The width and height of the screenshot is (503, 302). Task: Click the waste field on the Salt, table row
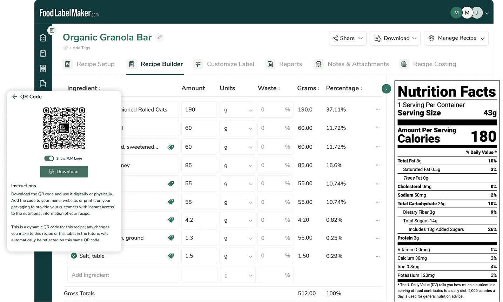(275, 256)
